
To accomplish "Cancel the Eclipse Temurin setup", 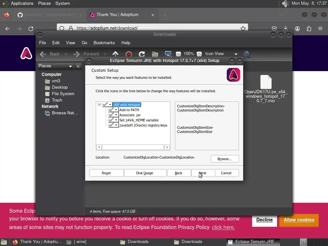I will [x=227, y=173].
